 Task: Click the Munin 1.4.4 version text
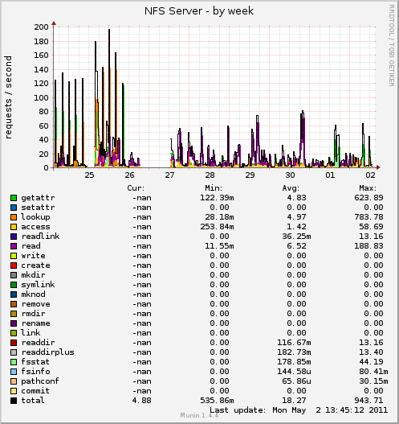[199, 415]
